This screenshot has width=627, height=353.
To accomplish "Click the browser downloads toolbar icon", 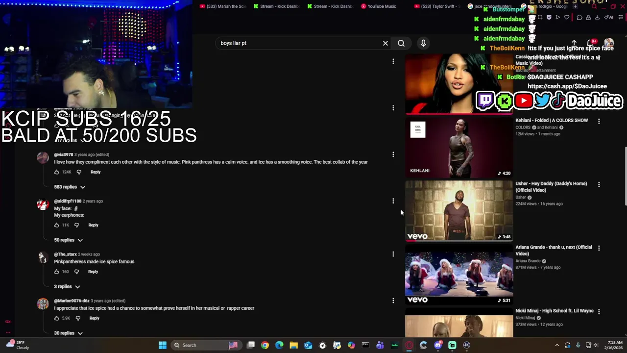I will click(597, 18).
